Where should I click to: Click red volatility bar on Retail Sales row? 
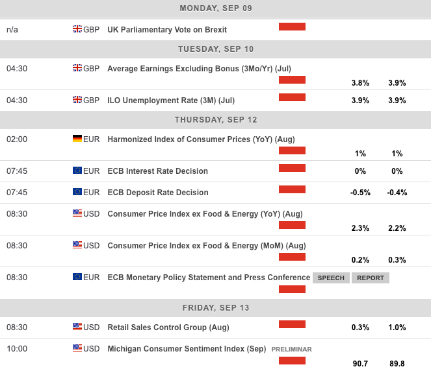[292, 324]
